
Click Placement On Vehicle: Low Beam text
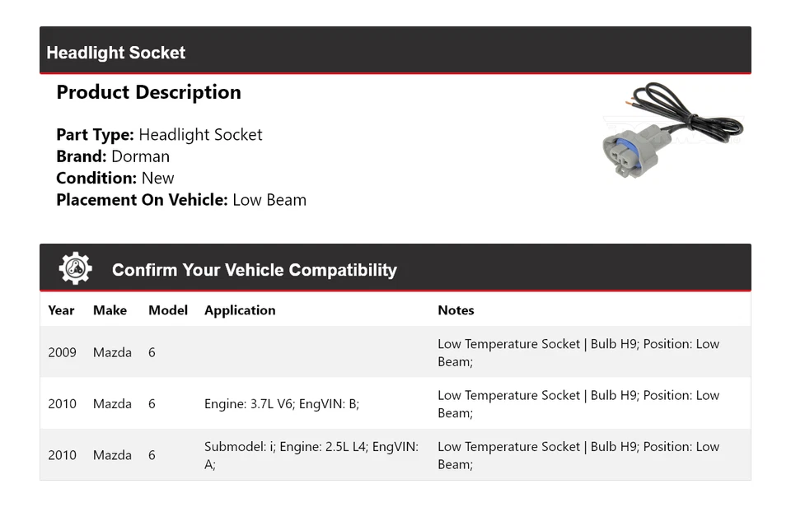[x=181, y=199]
